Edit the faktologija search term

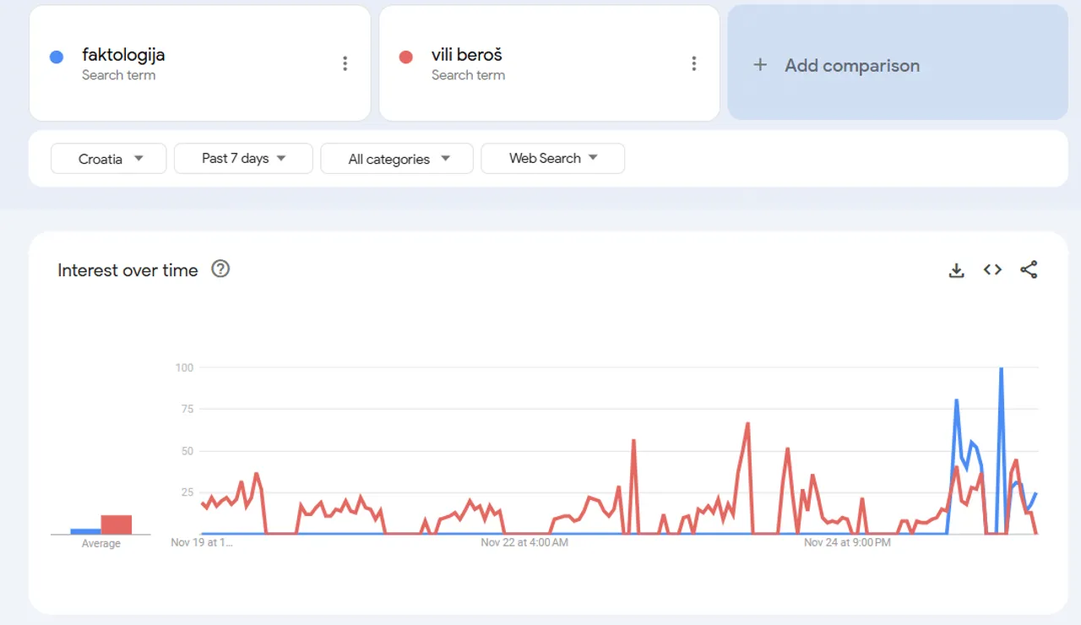pyautogui.click(x=123, y=55)
